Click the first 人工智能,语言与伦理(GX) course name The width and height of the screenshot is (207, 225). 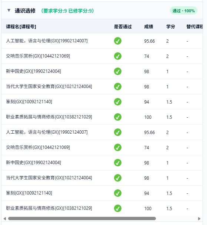click(47, 41)
